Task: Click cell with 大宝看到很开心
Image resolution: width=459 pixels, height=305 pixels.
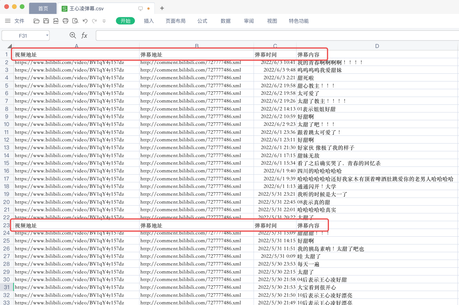Action: 377,287
